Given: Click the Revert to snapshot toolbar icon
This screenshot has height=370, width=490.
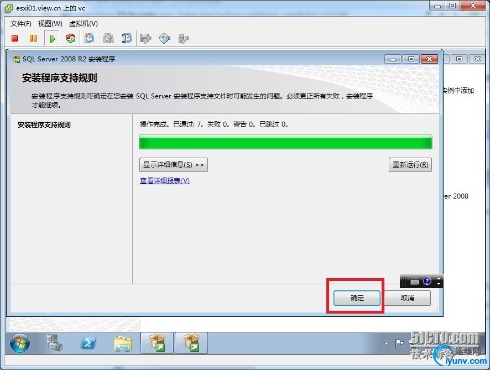Looking at the screenshot, I should (x=108, y=38).
